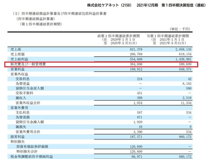The width and height of the screenshot is (208, 159).
Task: Select the 営業外収益 section heading
Action: [19, 74]
